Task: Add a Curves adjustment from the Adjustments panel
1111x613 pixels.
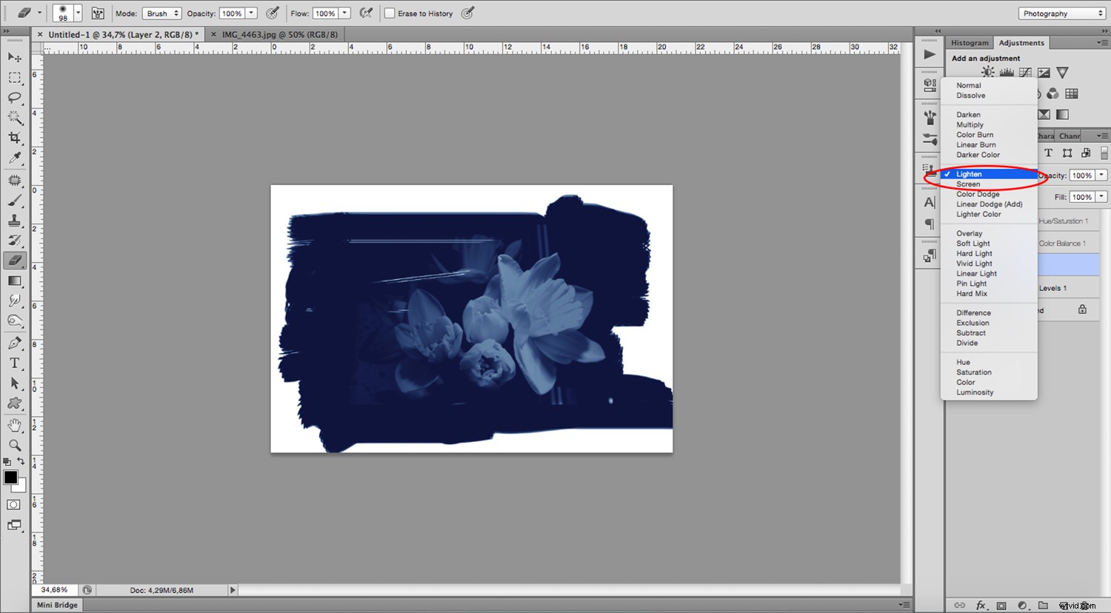Action: 1025,72
